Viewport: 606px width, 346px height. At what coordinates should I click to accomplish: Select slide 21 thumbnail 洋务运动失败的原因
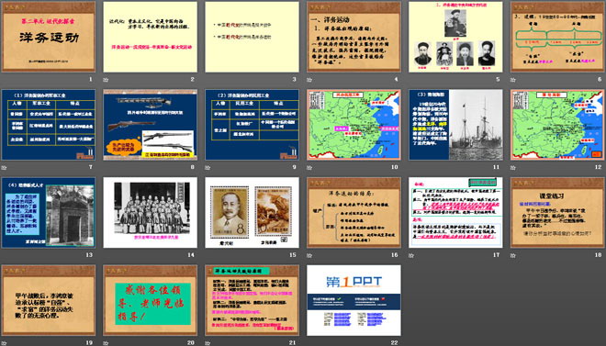point(252,300)
